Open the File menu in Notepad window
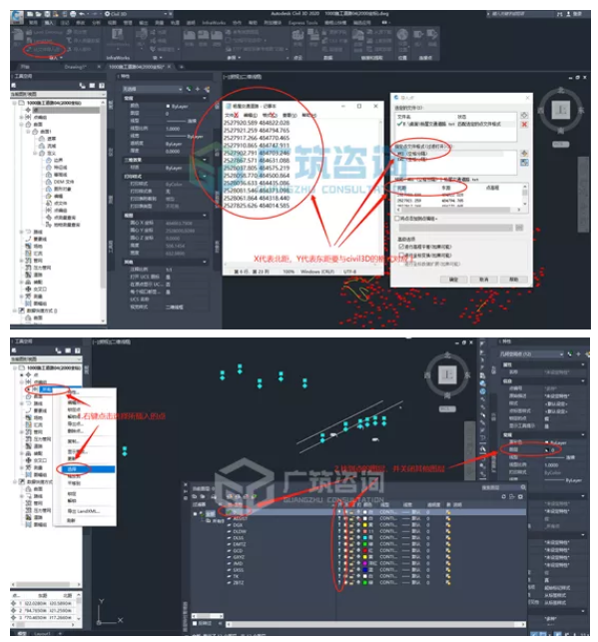The image size is (598, 642). tap(232, 115)
